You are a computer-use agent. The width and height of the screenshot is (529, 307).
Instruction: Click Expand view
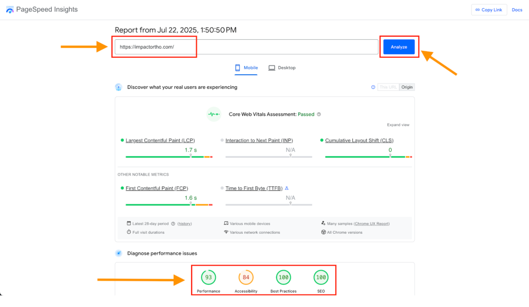(x=398, y=125)
